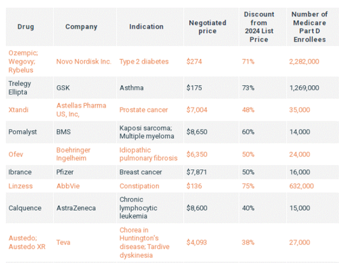The height and width of the screenshot is (263, 339).
Task: Click the Negotiated price column header
Action: pos(208,27)
